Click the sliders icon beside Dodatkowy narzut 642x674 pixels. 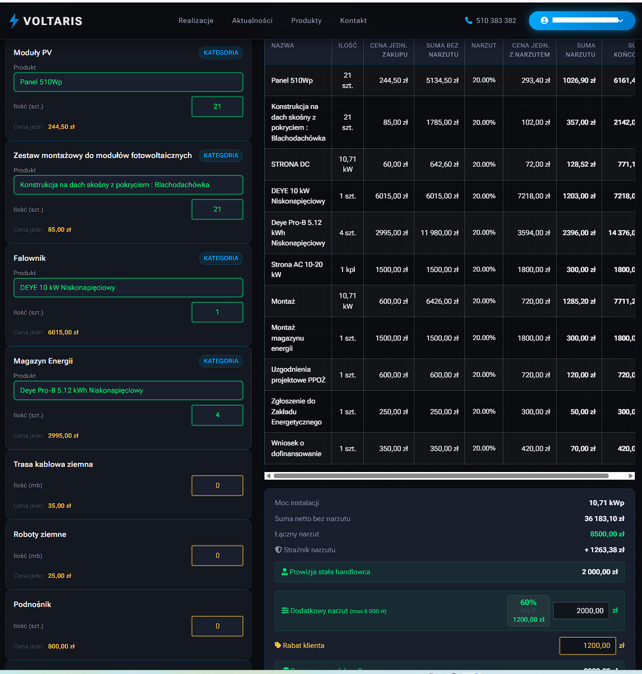click(x=285, y=611)
